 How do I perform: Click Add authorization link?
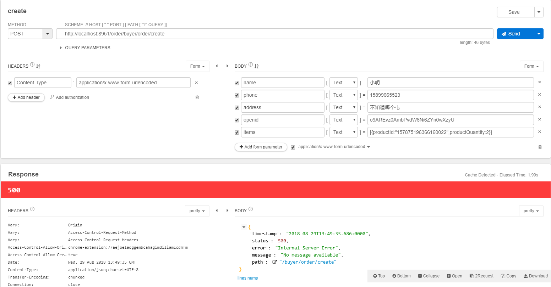point(70,97)
